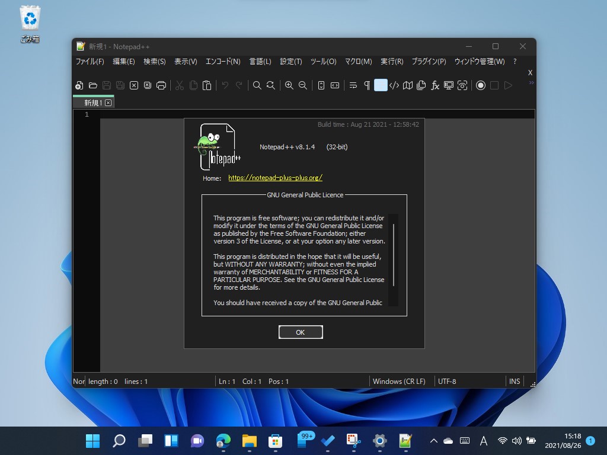Click the Print toolbar icon
Screen dimensions: 607x455
pos(161,85)
